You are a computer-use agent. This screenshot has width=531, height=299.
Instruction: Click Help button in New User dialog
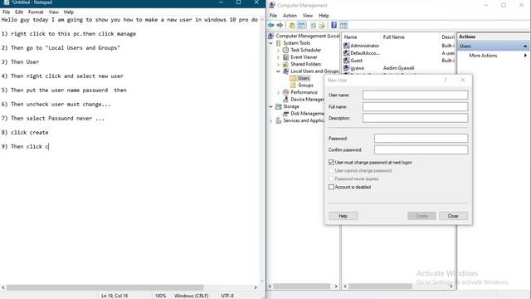[343, 216]
